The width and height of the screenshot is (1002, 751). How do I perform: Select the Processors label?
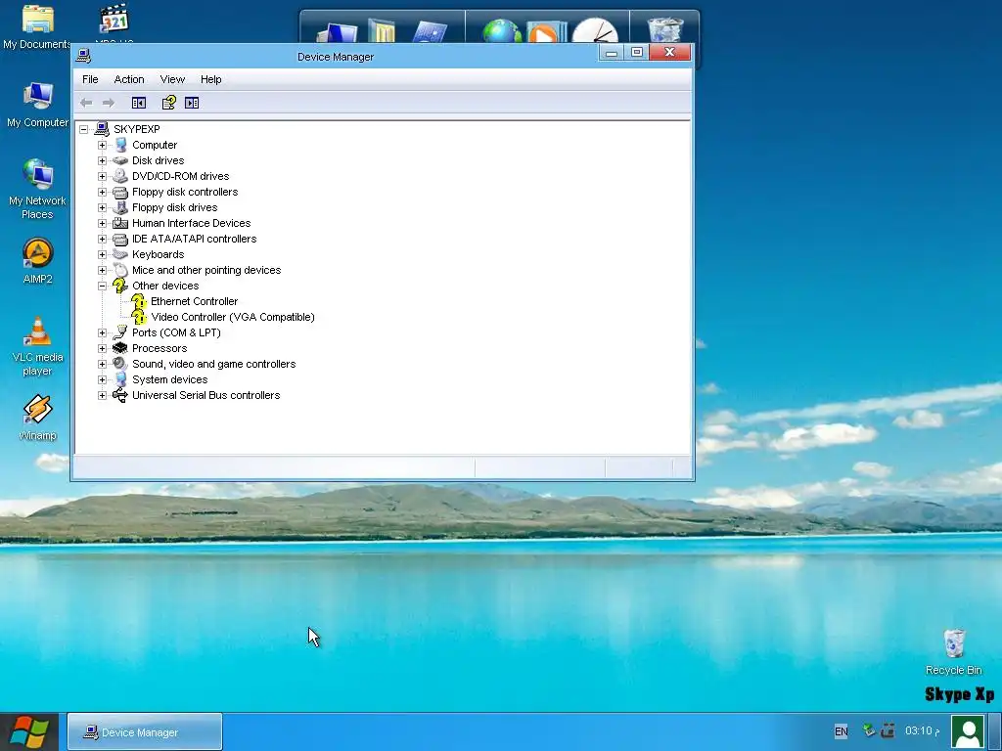159,348
